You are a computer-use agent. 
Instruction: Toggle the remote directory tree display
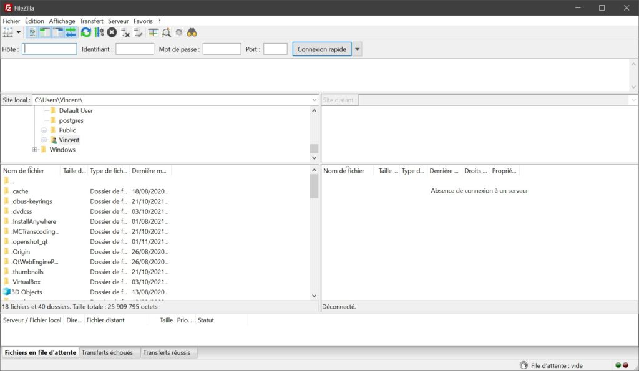pyautogui.click(x=58, y=32)
